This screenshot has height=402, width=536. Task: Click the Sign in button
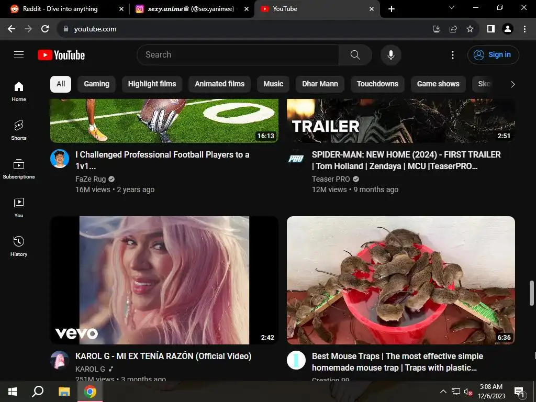point(493,54)
